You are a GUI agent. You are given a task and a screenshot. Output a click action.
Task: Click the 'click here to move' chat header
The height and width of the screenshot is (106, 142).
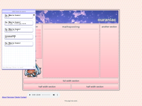coord(19,12)
